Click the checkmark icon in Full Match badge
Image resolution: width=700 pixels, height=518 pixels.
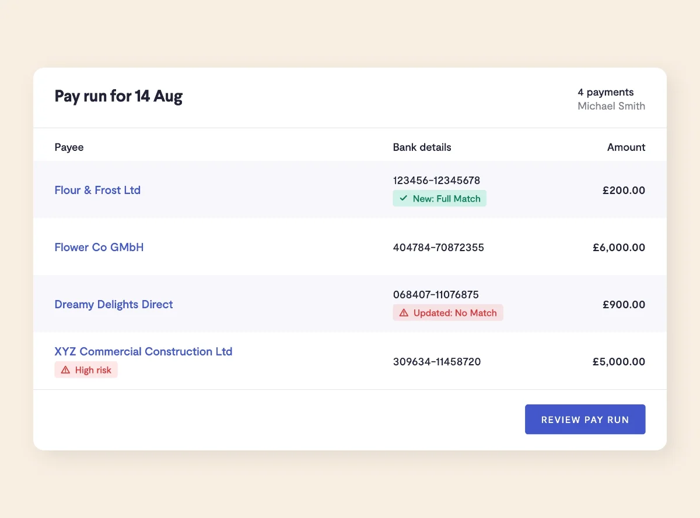click(404, 199)
